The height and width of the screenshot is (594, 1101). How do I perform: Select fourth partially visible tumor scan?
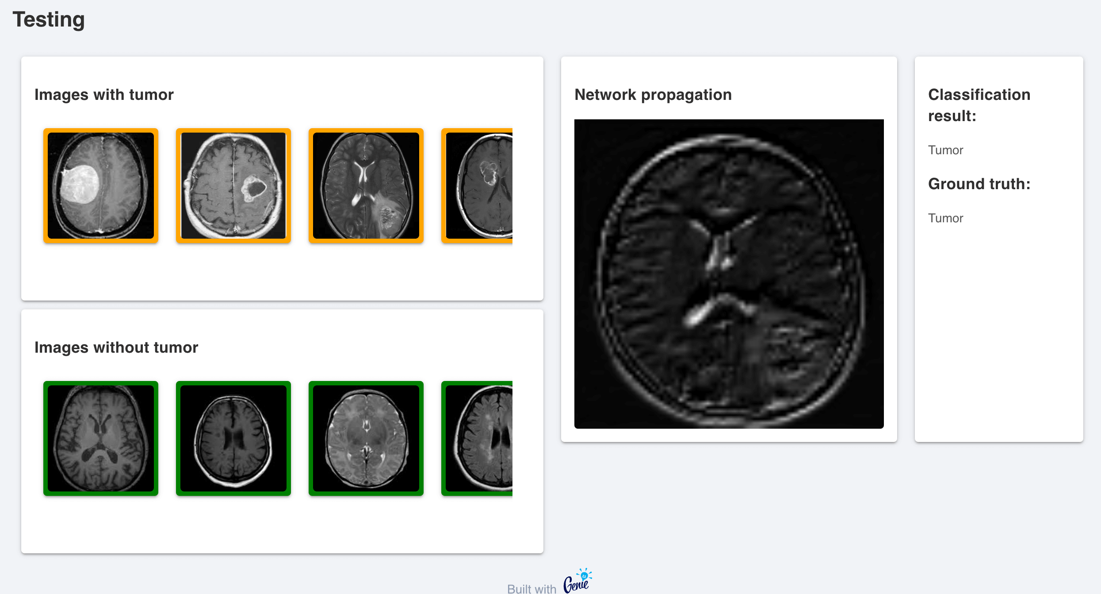coord(478,186)
